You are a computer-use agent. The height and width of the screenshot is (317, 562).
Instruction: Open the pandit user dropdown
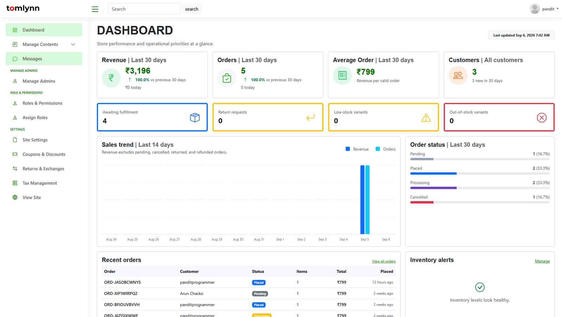[544, 9]
